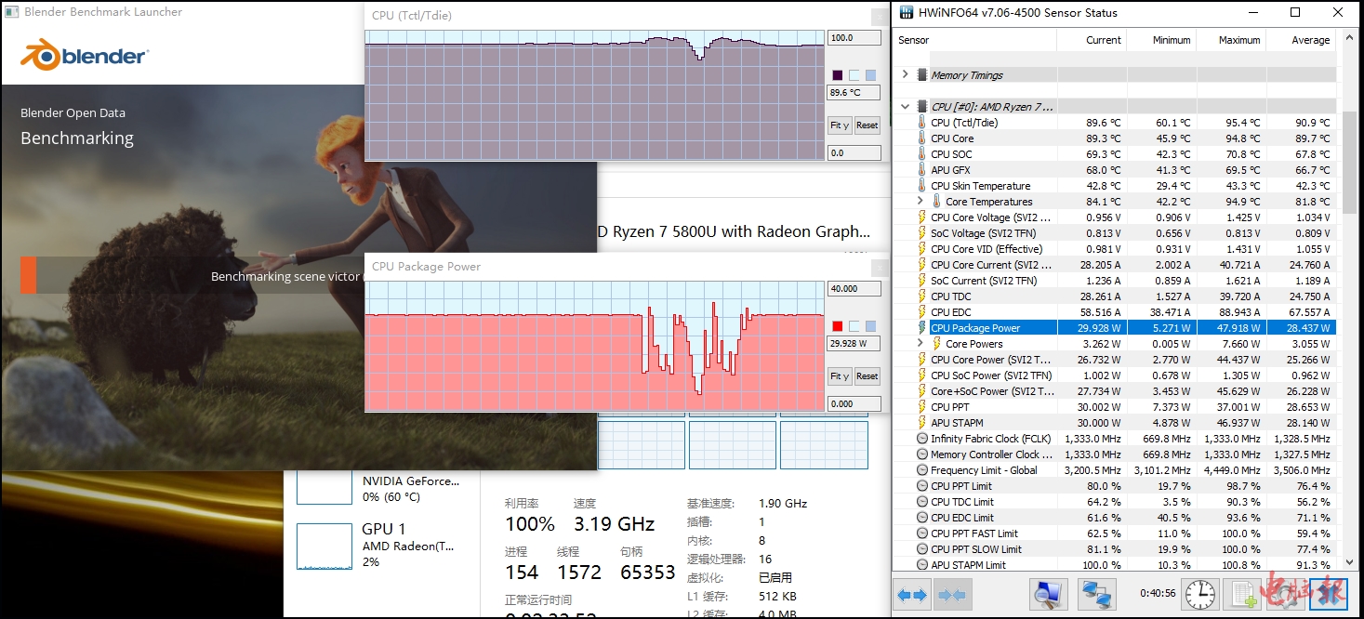Click the logging sheet with plus icon
1364x619 pixels.
pos(1242,594)
